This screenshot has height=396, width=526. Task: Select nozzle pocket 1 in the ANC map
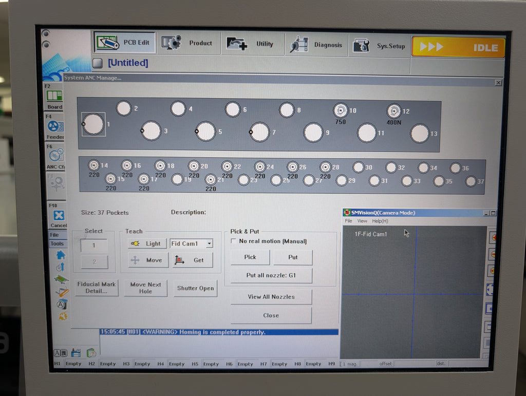(x=93, y=124)
